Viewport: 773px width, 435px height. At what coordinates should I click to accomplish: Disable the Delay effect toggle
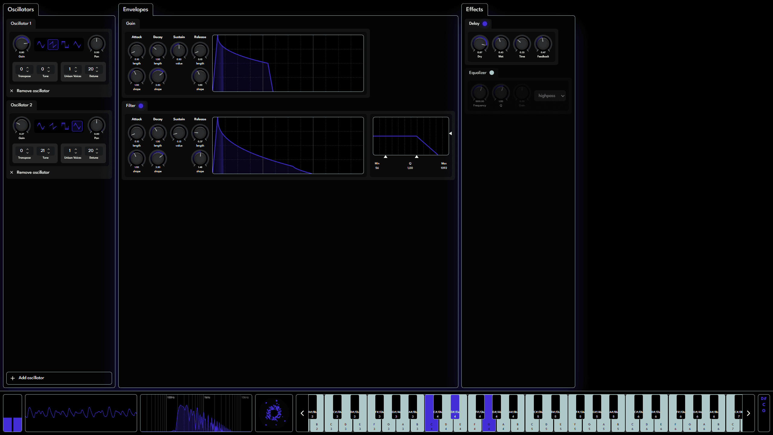(x=485, y=24)
